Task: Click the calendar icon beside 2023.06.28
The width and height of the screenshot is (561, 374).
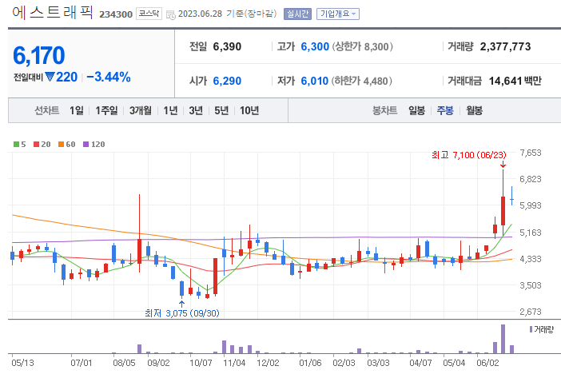Action: 171,14
